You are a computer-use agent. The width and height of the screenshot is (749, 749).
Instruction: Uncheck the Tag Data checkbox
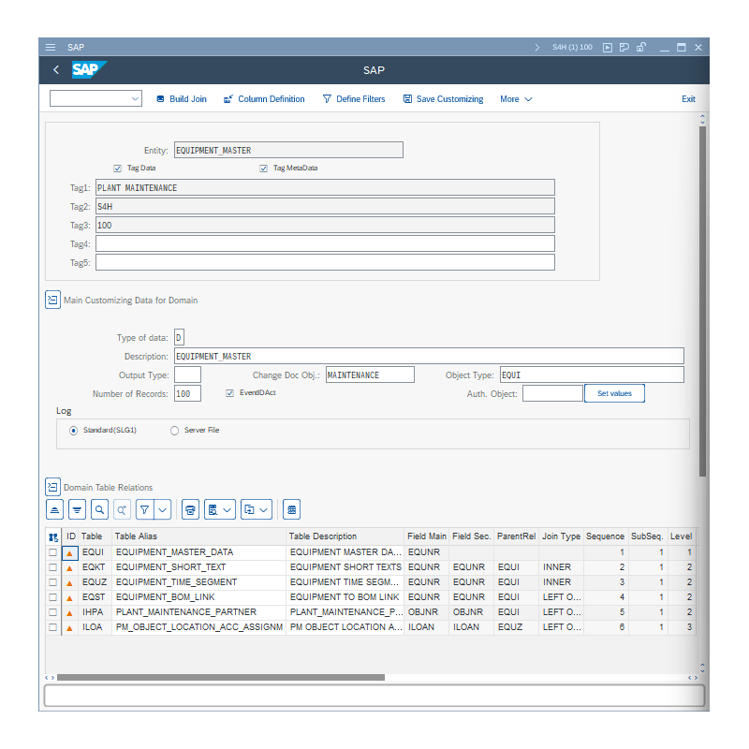point(118,169)
